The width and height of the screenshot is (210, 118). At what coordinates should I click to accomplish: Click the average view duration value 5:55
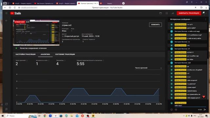pyautogui.click(x=80, y=64)
